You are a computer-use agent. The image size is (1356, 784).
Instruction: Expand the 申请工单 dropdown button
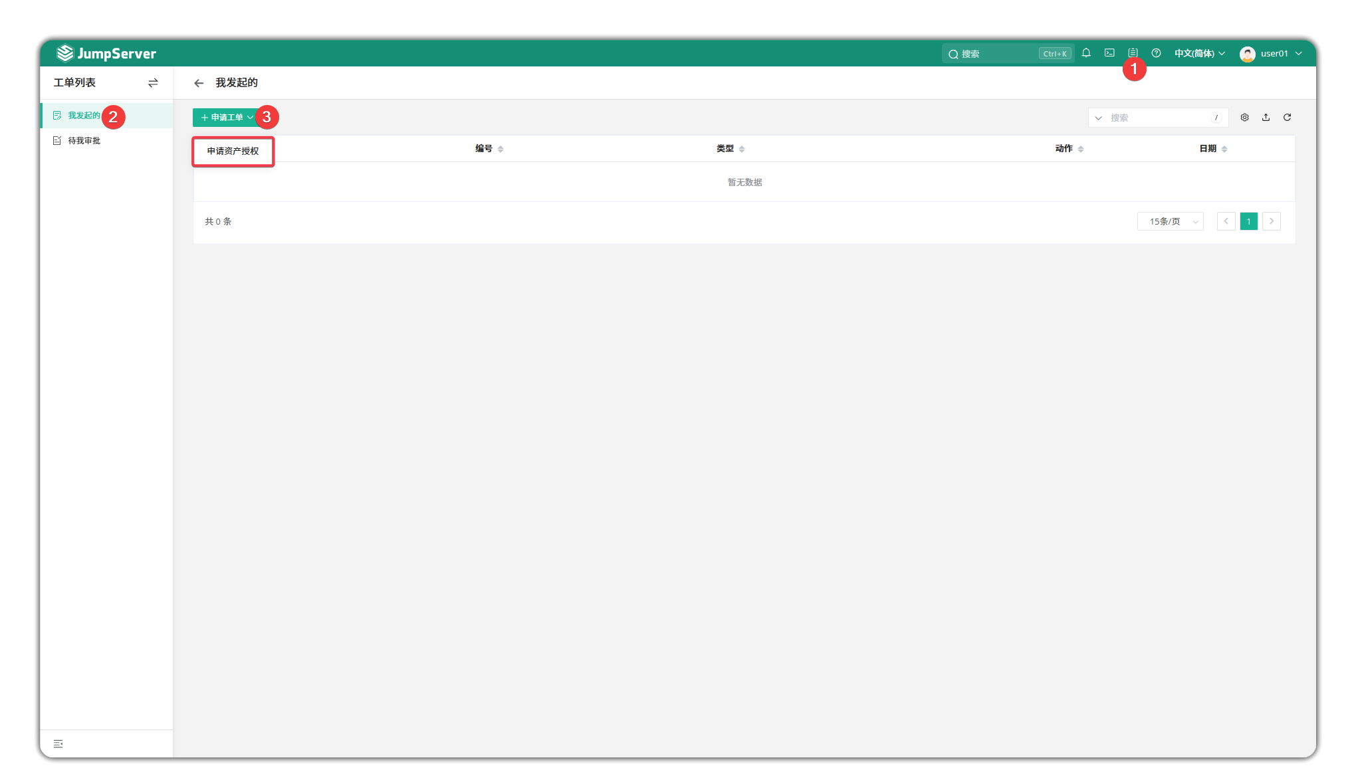click(227, 118)
